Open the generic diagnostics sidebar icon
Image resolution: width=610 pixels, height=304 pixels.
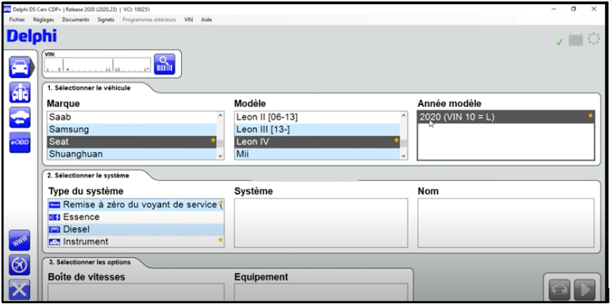click(20, 93)
